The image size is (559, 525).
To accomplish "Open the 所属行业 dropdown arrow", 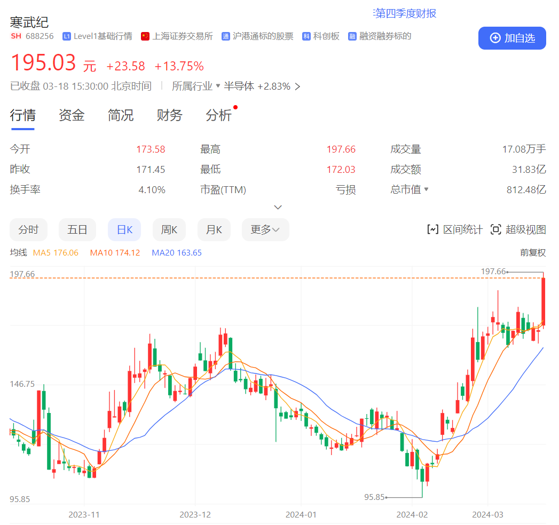I will pos(218,86).
